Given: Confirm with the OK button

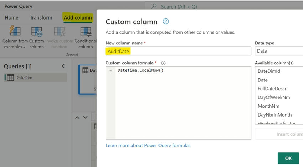Looking at the screenshot, I should click(x=288, y=158).
